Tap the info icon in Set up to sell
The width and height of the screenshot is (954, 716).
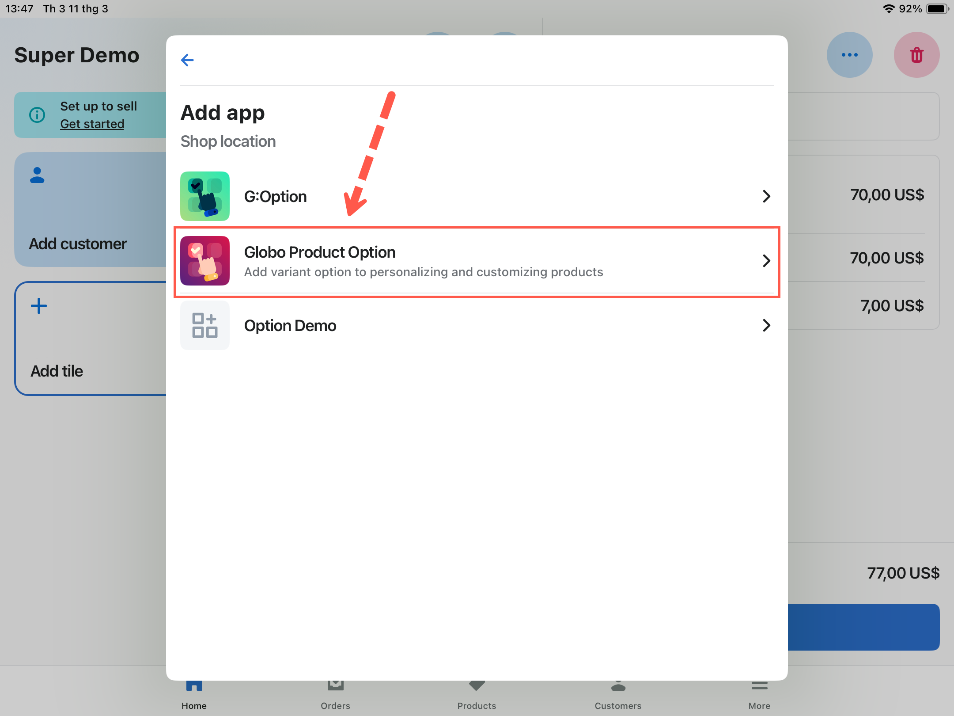click(37, 115)
